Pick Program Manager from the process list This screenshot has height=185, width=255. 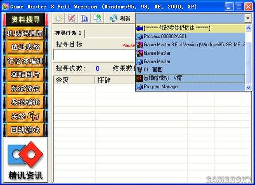coord(190,87)
